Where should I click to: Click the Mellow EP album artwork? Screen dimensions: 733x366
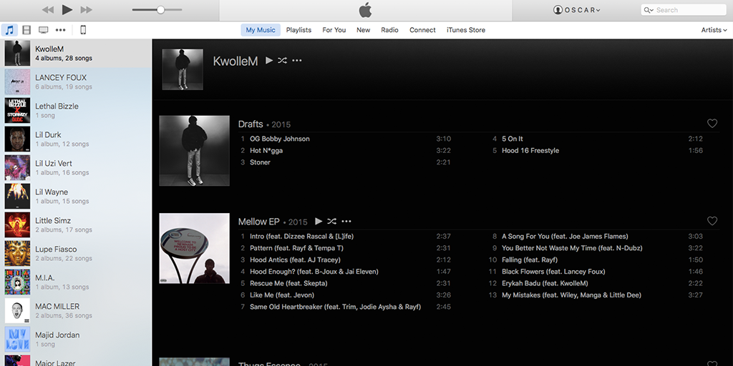coord(195,248)
